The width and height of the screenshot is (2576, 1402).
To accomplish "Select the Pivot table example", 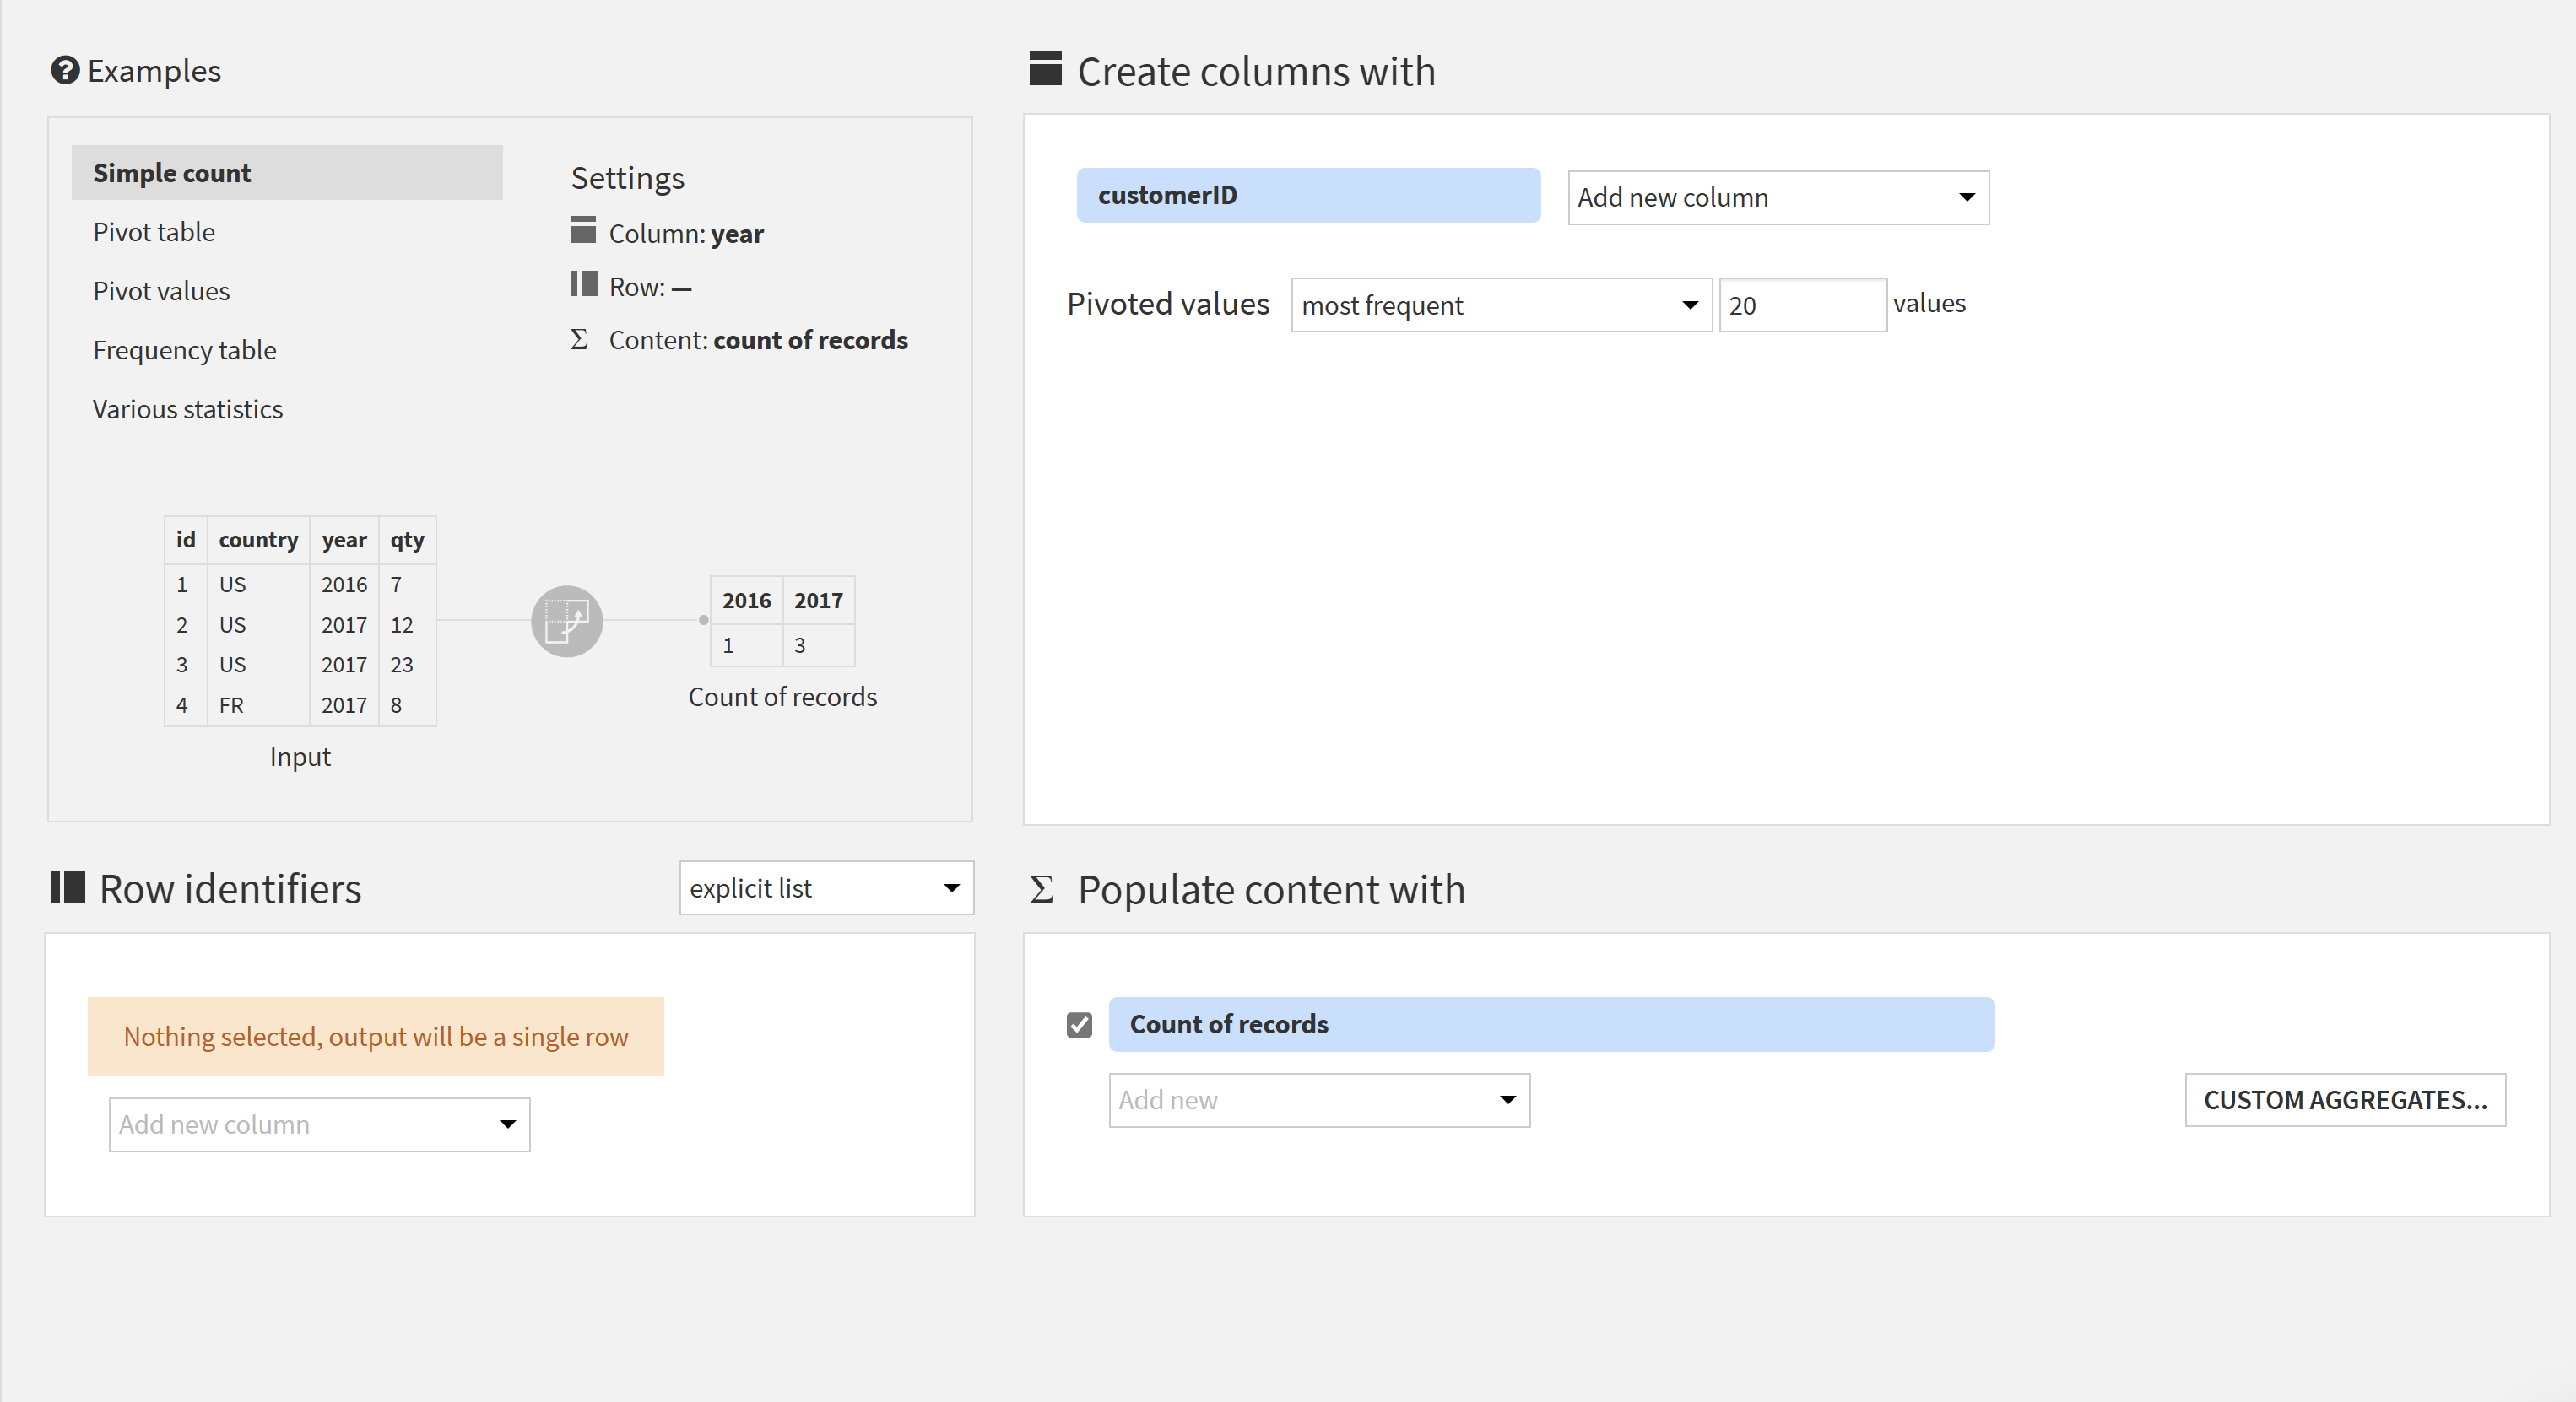I will [x=154, y=231].
